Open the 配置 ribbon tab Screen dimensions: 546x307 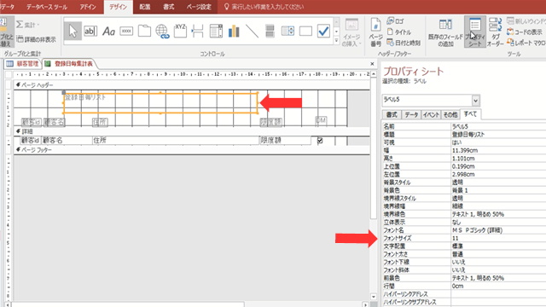[x=145, y=7]
